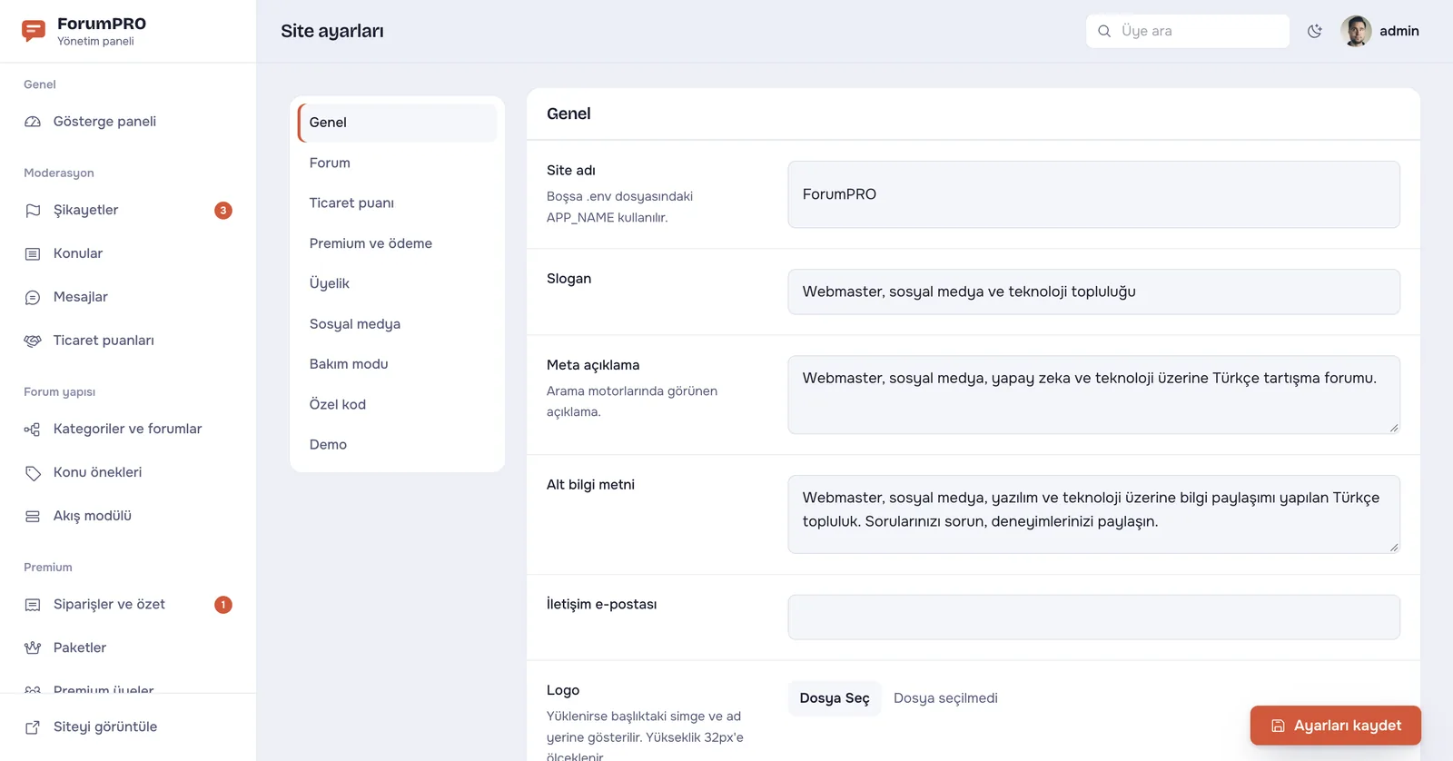This screenshot has height=761, width=1453.
Task: Click the İletişim e-postası input field
Action: click(x=1093, y=618)
